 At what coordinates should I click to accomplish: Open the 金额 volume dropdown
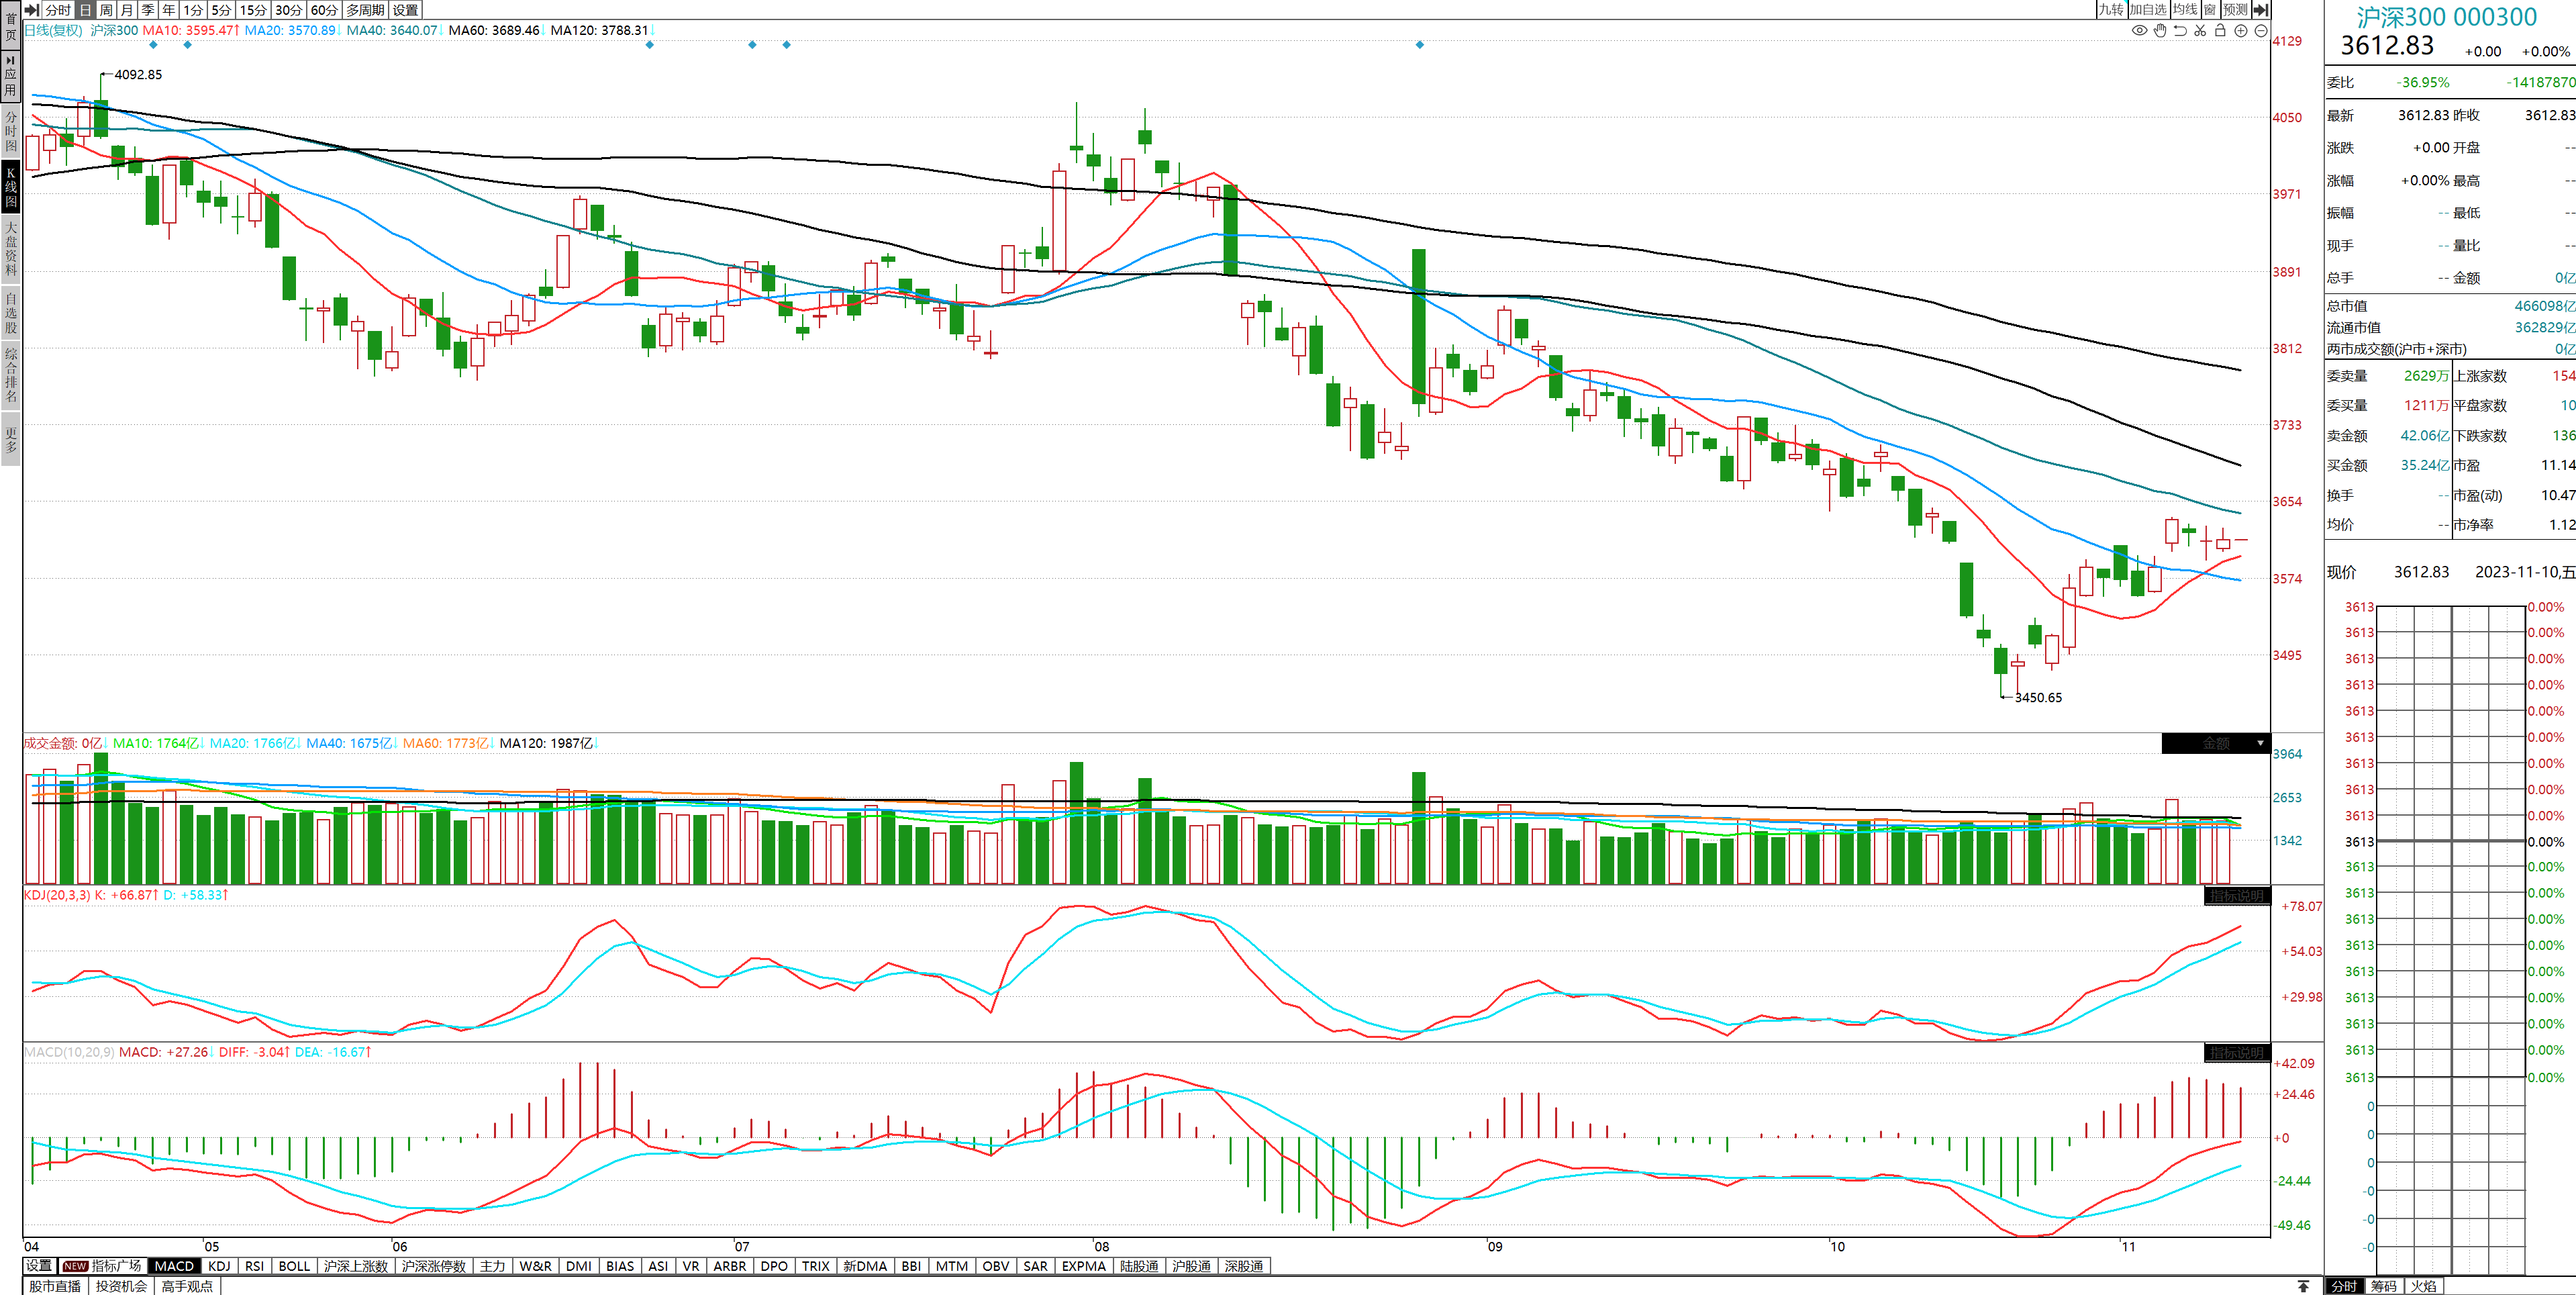(x=2260, y=743)
